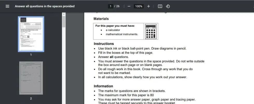Viewport: 254px width, 104px height.
Task: Rotate the document with rotate icon
Action: point(168,6)
